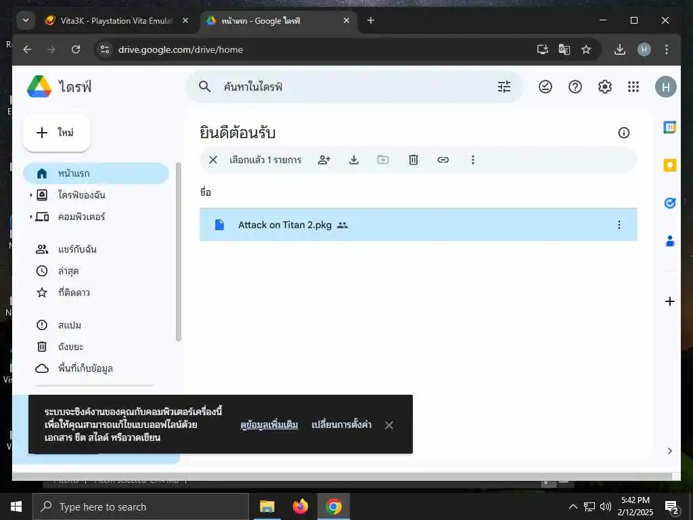This screenshot has width=693, height=520.
Task: Hide the side panel with chevron arrow
Action: [669, 450]
